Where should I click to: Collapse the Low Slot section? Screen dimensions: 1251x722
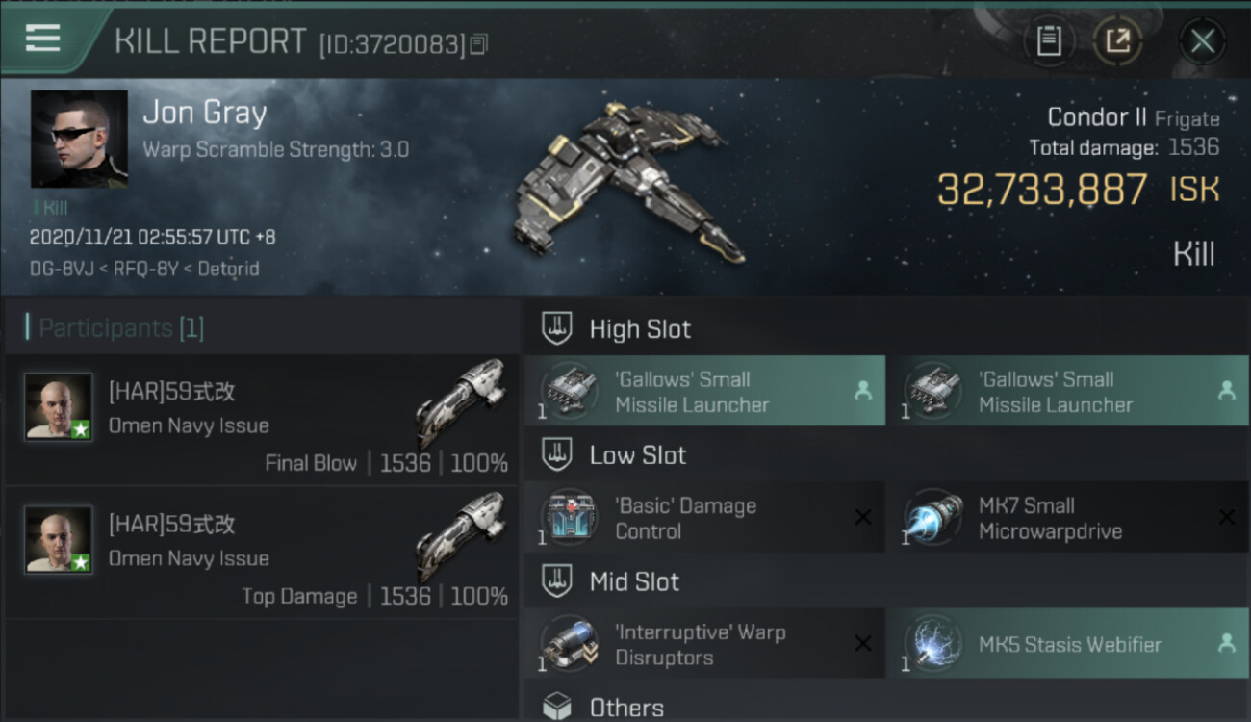tap(886, 455)
